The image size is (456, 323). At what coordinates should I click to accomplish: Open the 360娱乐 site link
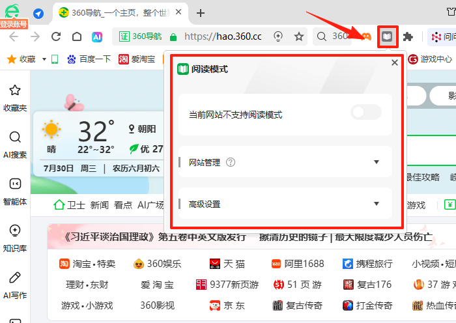point(157,264)
